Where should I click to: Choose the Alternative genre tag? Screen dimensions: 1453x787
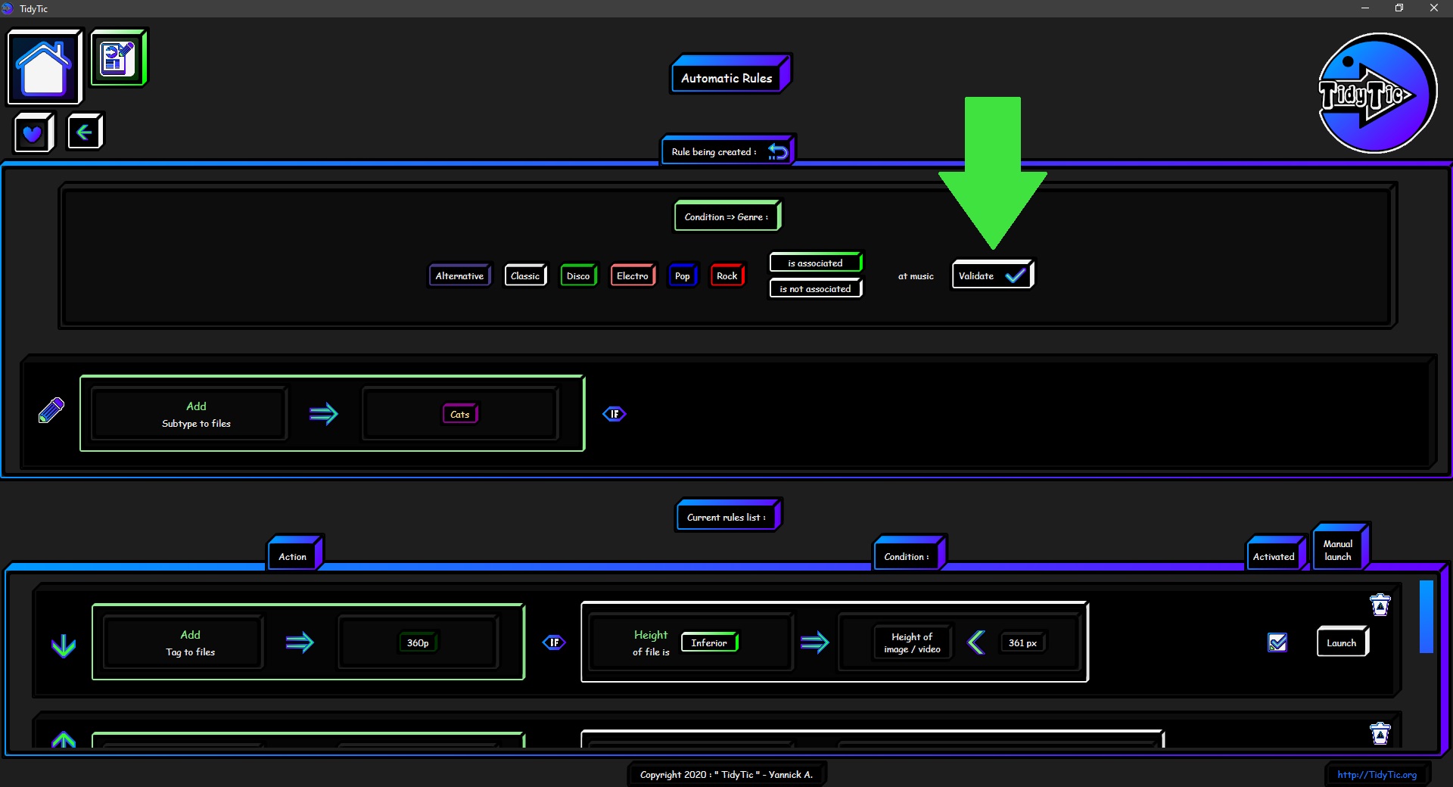click(x=460, y=275)
